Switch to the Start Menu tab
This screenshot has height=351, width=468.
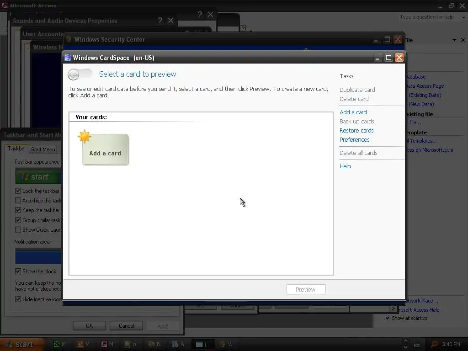pyautogui.click(x=43, y=149)
